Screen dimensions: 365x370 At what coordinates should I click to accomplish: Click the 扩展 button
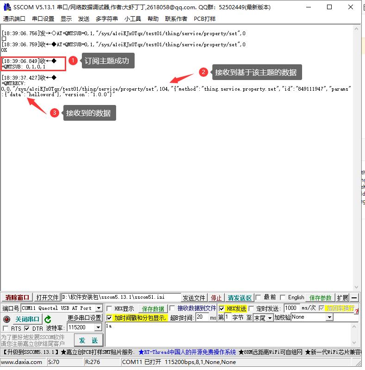click(343, 298)
